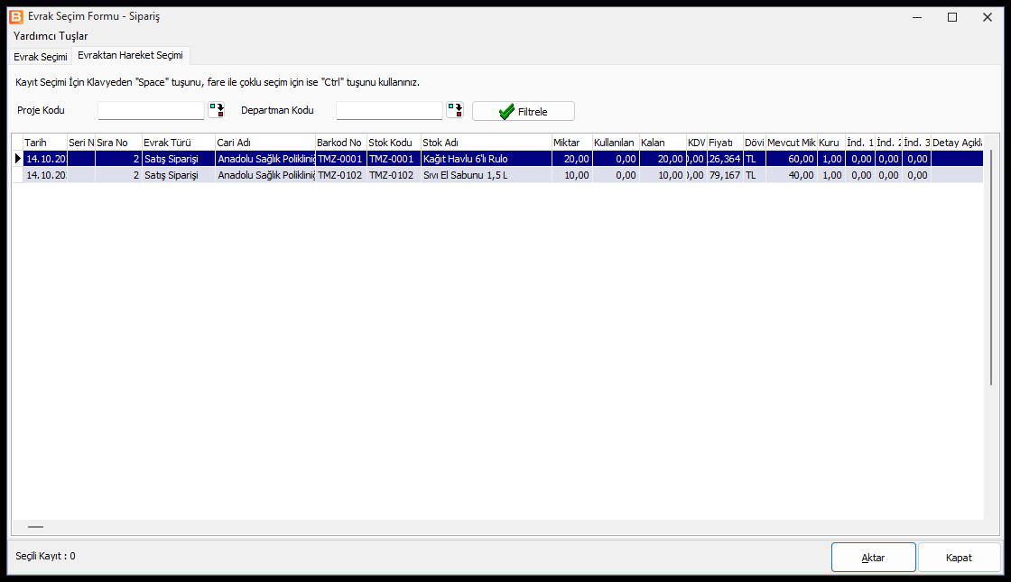Open the Yardımcı Tuşlar menu

pyautogui.click(x=51, y=36)
